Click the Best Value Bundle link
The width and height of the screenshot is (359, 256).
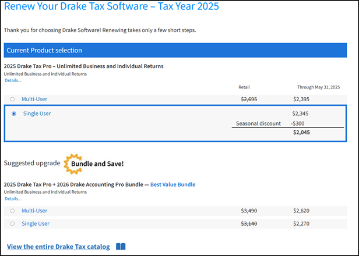tap(173, 184)
